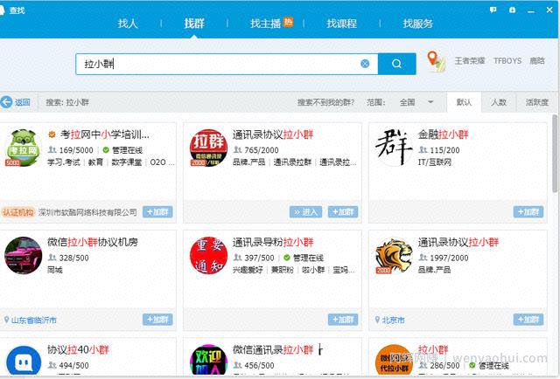
Task: Open the orange 代拉小群 group avatar
Action: (394, 361)
